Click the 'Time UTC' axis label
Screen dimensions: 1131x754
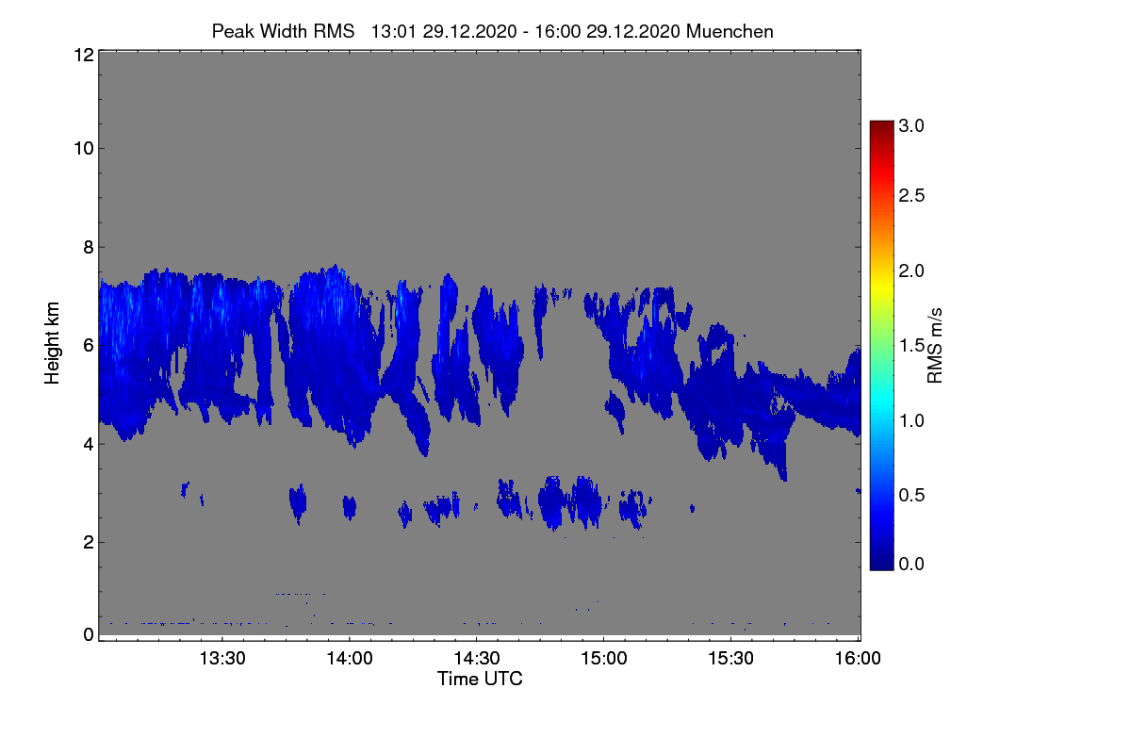coord(480,679)
